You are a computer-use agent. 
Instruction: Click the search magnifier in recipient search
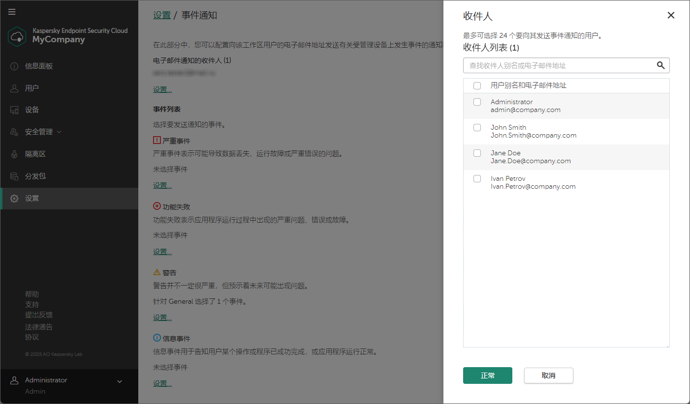coord(660,65)
